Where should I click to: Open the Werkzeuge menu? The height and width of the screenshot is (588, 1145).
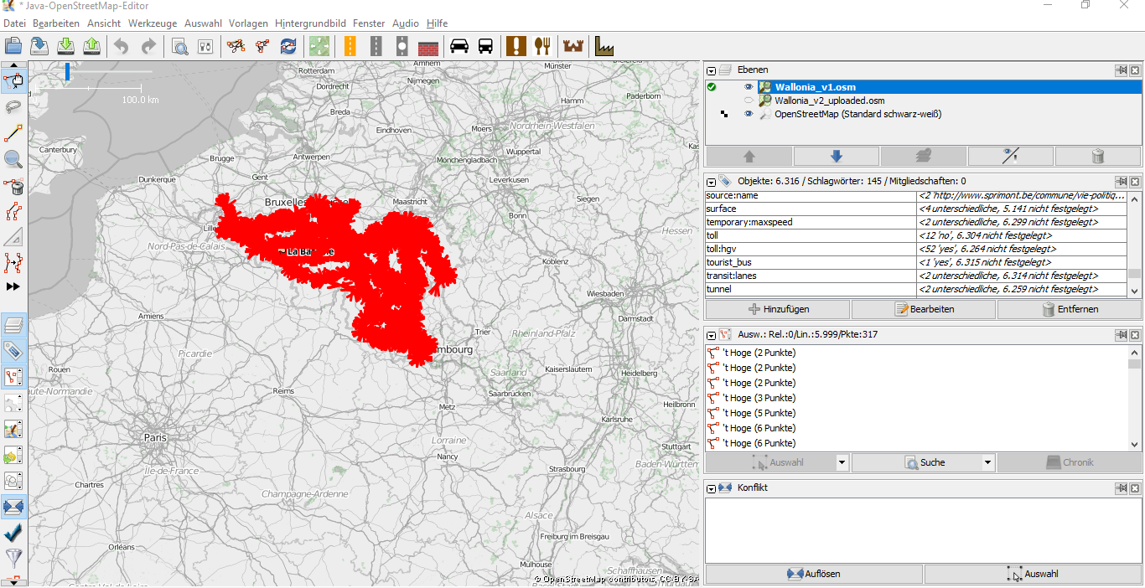153,23
